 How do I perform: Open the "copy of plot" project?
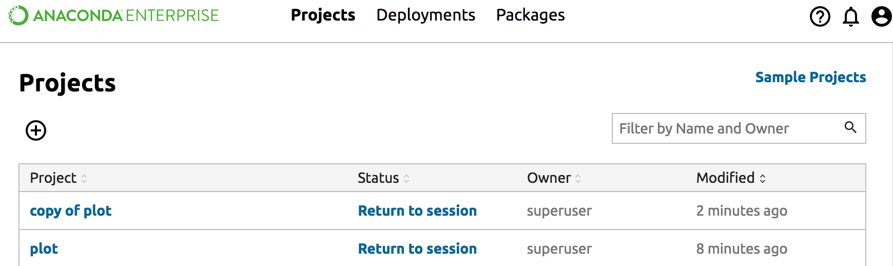[x=71, y=211]
